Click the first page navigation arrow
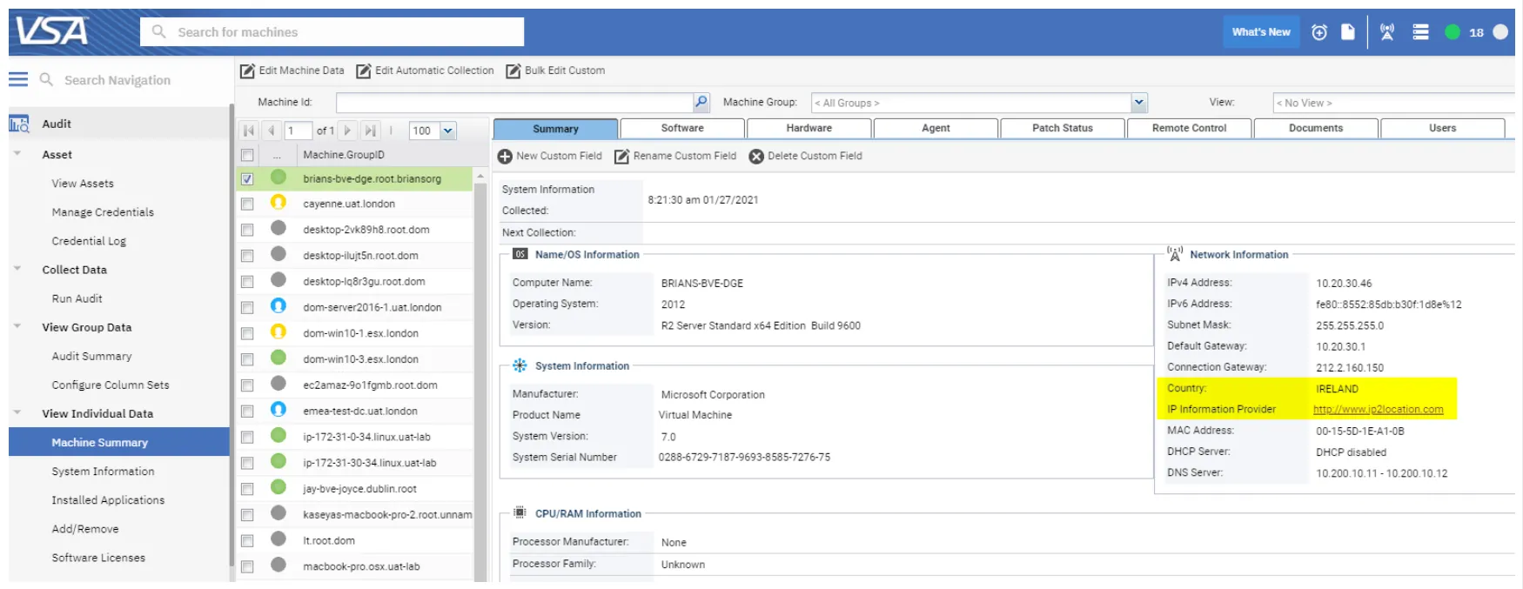The image size is (1523, 589). (x=249, y=131)
